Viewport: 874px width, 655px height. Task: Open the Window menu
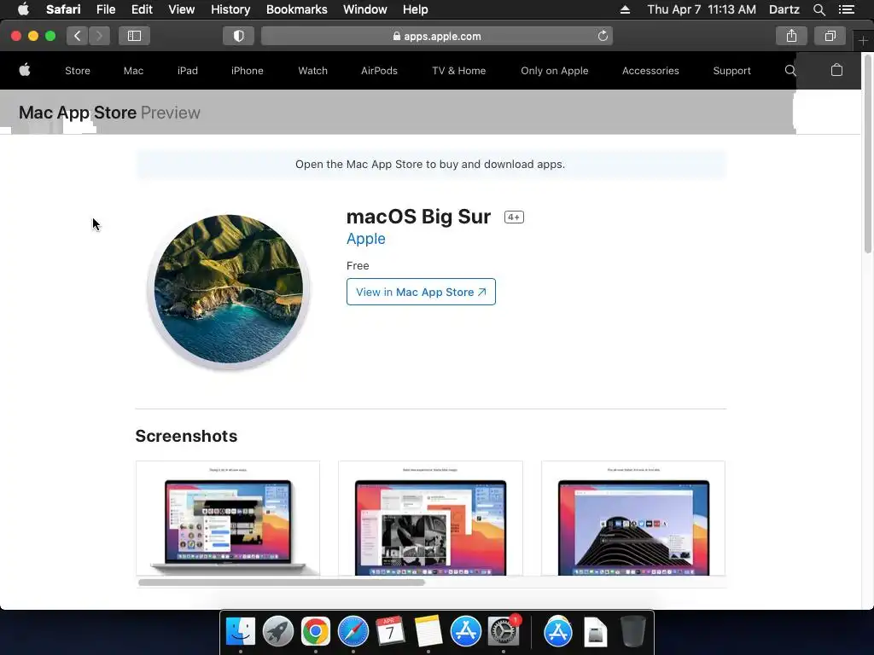365,9
